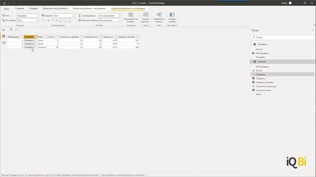Collapse the Поля pane with chevron

coord(313,30)
